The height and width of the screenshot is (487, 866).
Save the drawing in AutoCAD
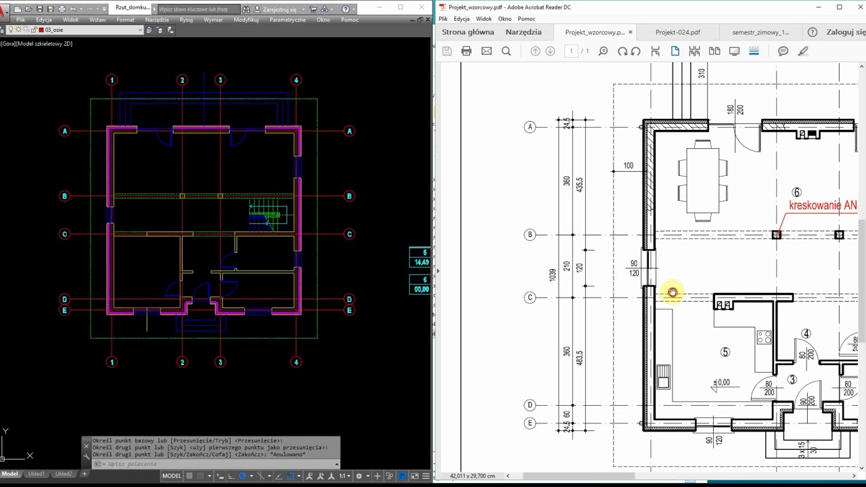pyautogui.click(x=40, y=9)
